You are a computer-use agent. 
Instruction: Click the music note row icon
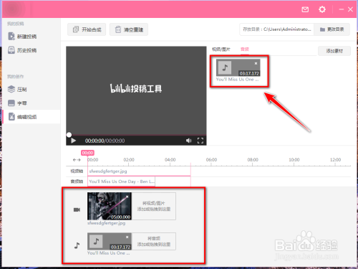click(77, 245)
